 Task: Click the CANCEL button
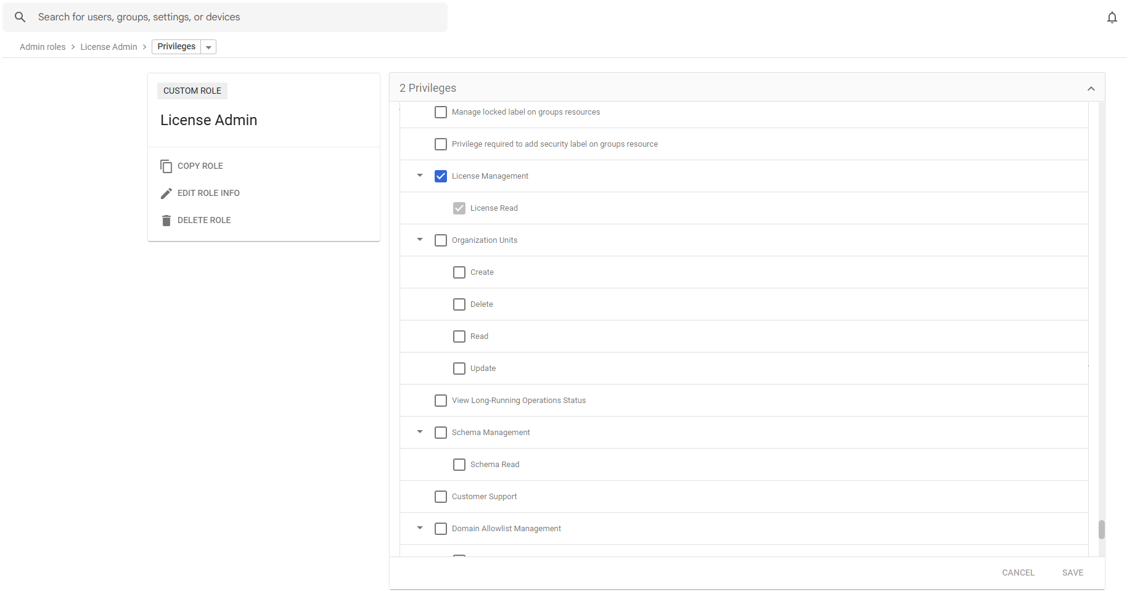[x=1018, y=573]
